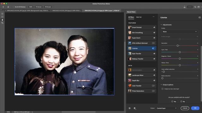Open the Output dropdown set to Current layer
202x113 pixels.
pyautogui.click(x=167, y=108)
